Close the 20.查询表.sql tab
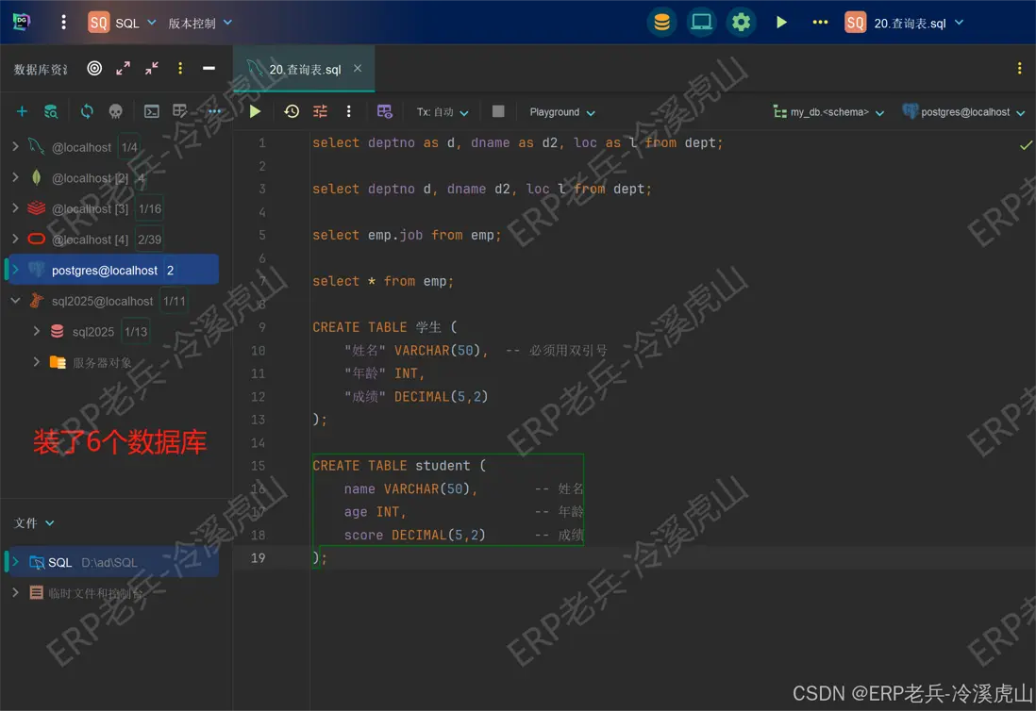1036x711 pixels. tap(358, 68)
